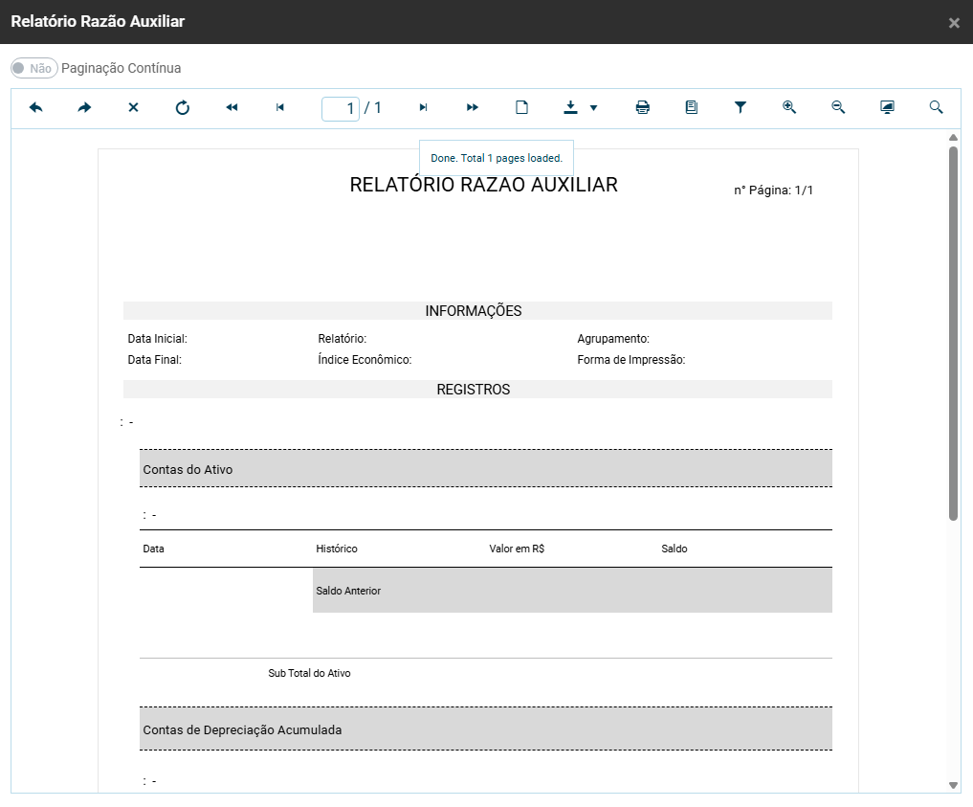973x807 pixels.
Task: Click the cancel X icon in the toolbar
Action: coord(134,108)
